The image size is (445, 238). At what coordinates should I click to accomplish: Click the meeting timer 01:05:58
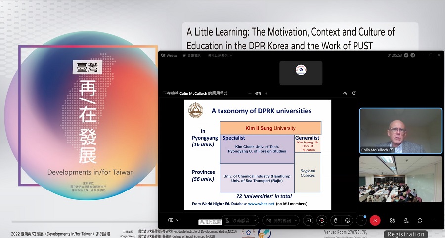coord(395,55)
